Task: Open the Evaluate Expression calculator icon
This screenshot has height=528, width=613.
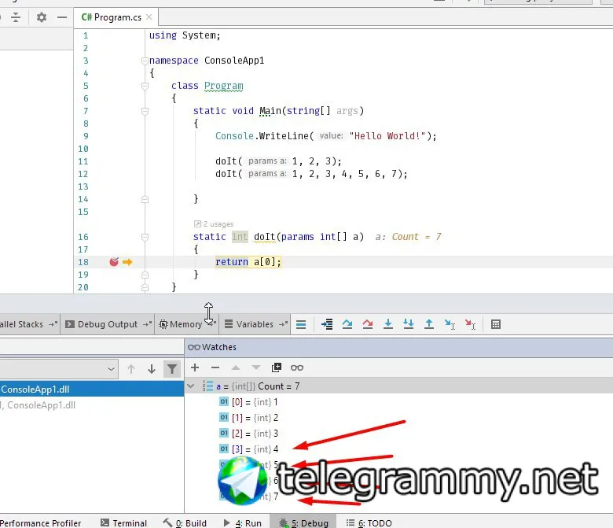Action: click(496, 324)
